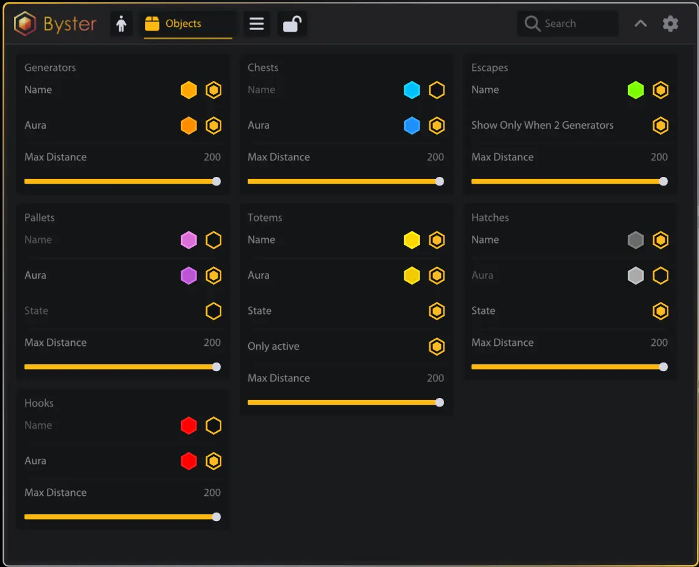Click the magnifier search icon
Image resolution: width=699 pixels, height=567 pixels.
click(x=533, y=24)
